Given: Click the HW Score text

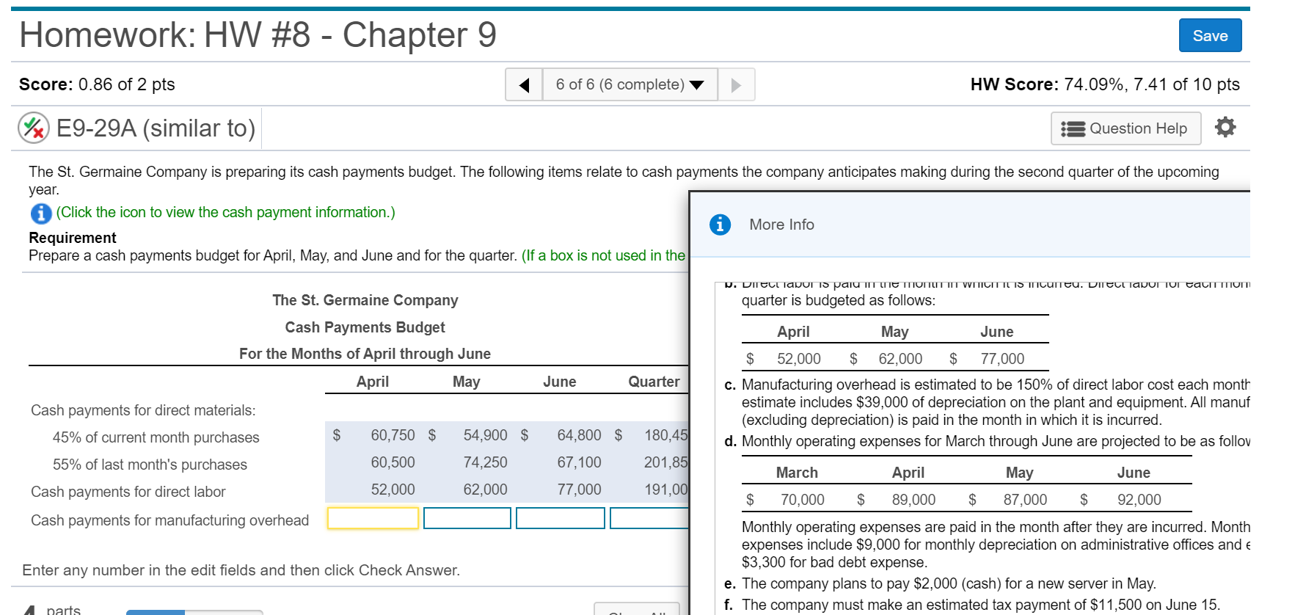Looking at the screenshot, I should click(x=1105, y=84).
